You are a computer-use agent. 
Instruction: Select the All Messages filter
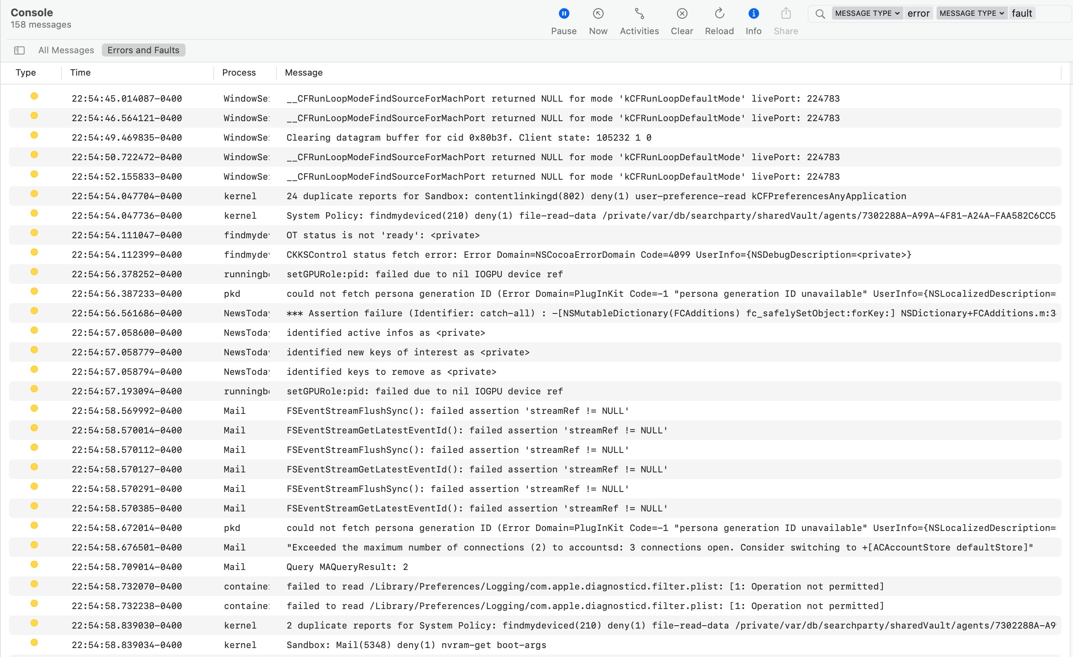point(66,50)
